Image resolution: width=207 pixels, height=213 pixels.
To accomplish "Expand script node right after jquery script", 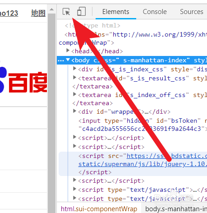I will point(74,180).
